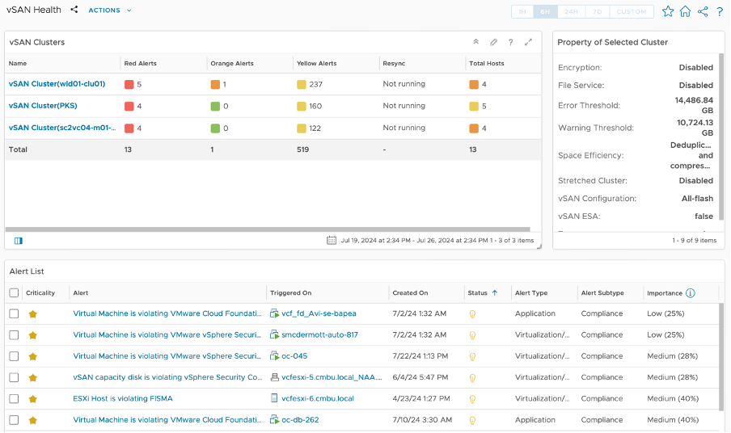Screen dimensions: 731x433
Task: Open vSAN Cluster(wld01-clu01) link
Action: pos(57,84)
